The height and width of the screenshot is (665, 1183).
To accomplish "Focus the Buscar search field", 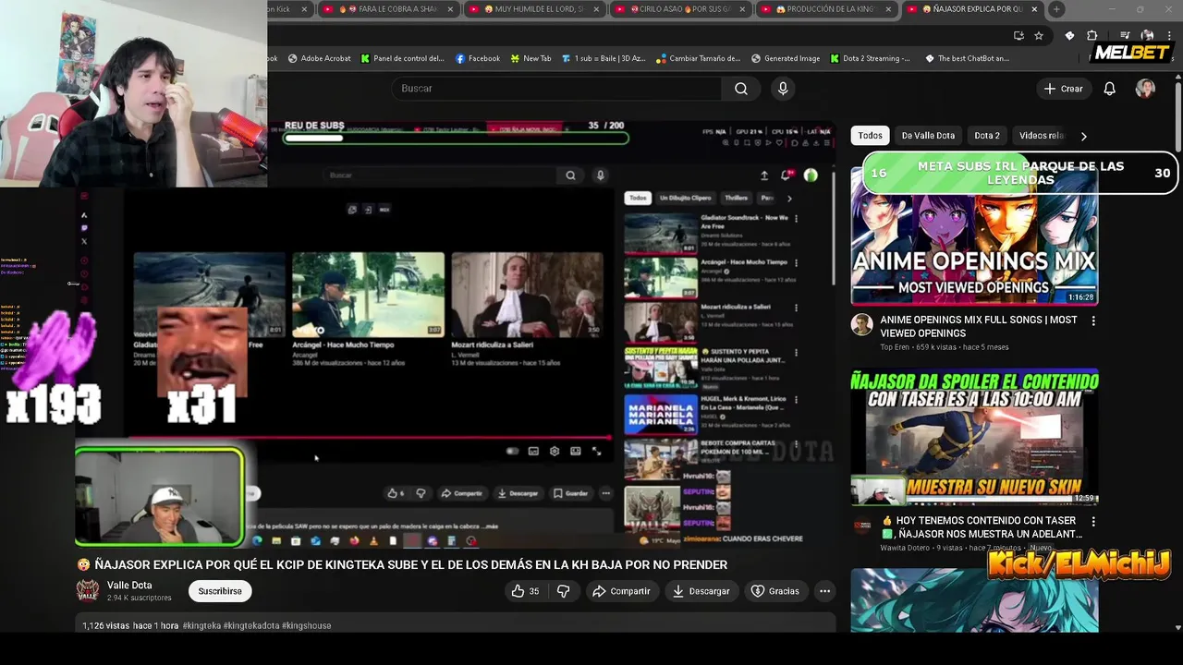I will [x=557, y=89].
